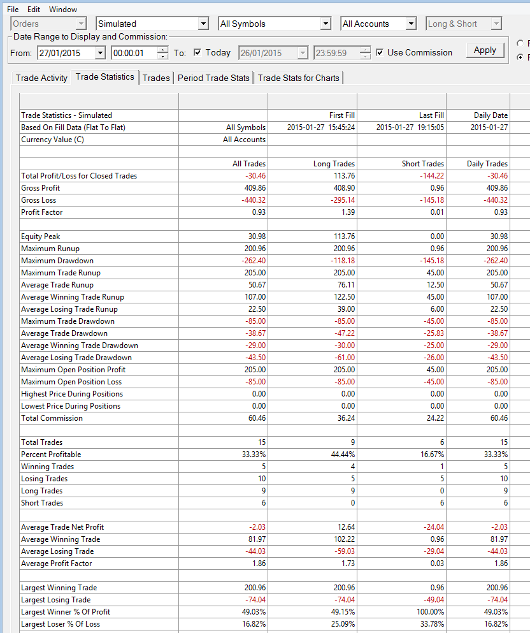530x633 pixels.
Task: Click Total Profit/Loss for Closed Trades row label
Action: (79, 175)
